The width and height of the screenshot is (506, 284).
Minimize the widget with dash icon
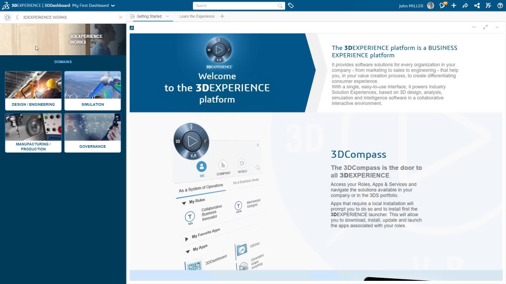(x=474, y=27)
